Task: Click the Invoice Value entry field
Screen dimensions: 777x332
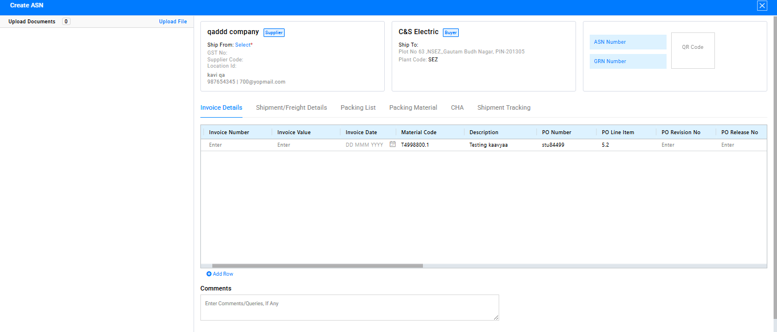Action: [305, 145]
